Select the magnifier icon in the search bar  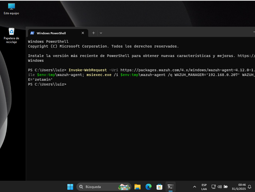pyautogui.click(x=81, y=187)
